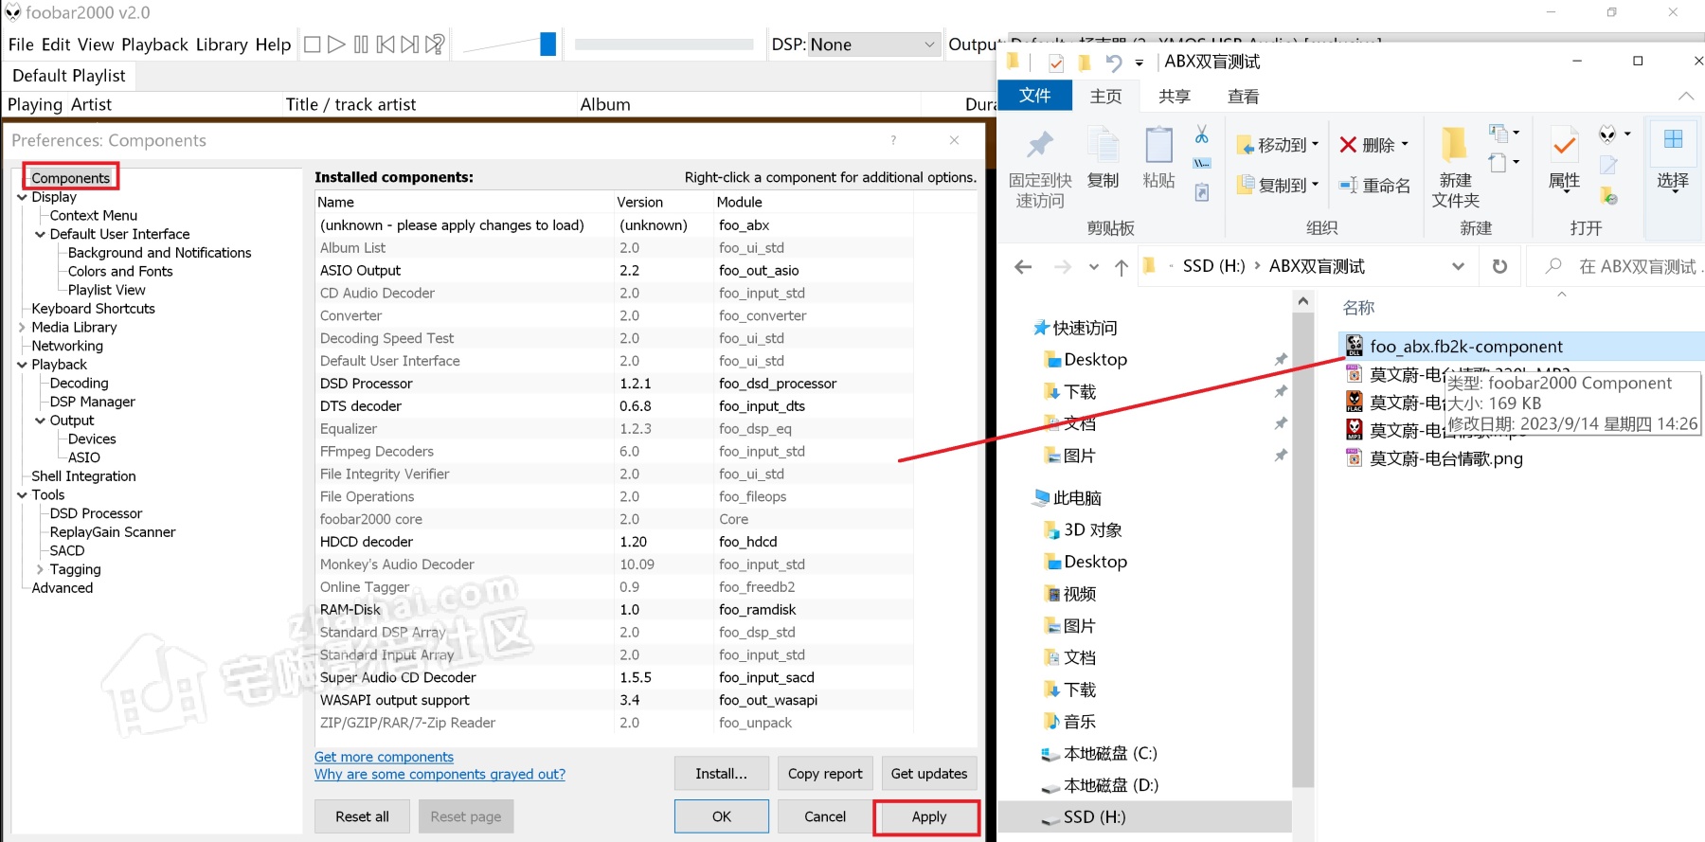
Task: Click the 复制 copy icon in Explorer
Action: coord(1103,147)
